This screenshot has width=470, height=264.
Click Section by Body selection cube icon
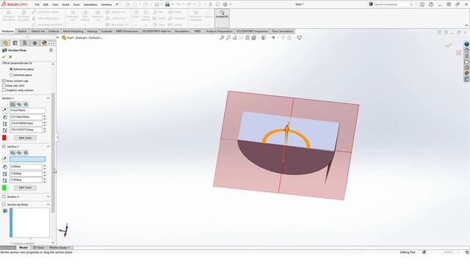click(5, 211)
